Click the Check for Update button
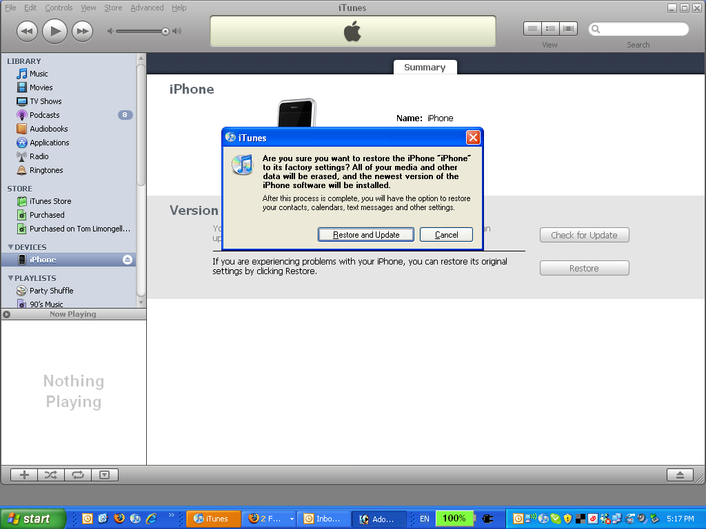 (585, 235)
